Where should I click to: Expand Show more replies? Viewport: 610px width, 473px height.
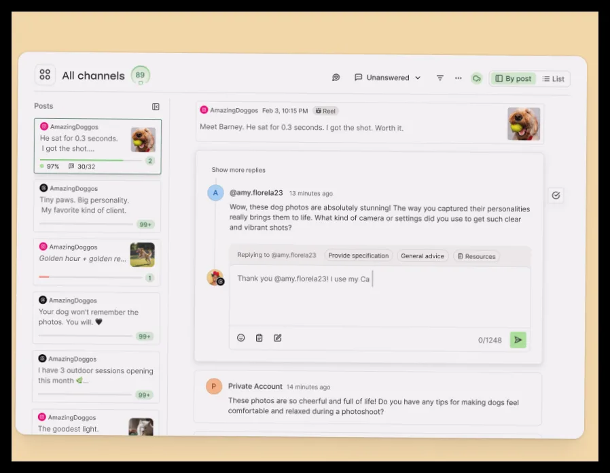point(238,170)
